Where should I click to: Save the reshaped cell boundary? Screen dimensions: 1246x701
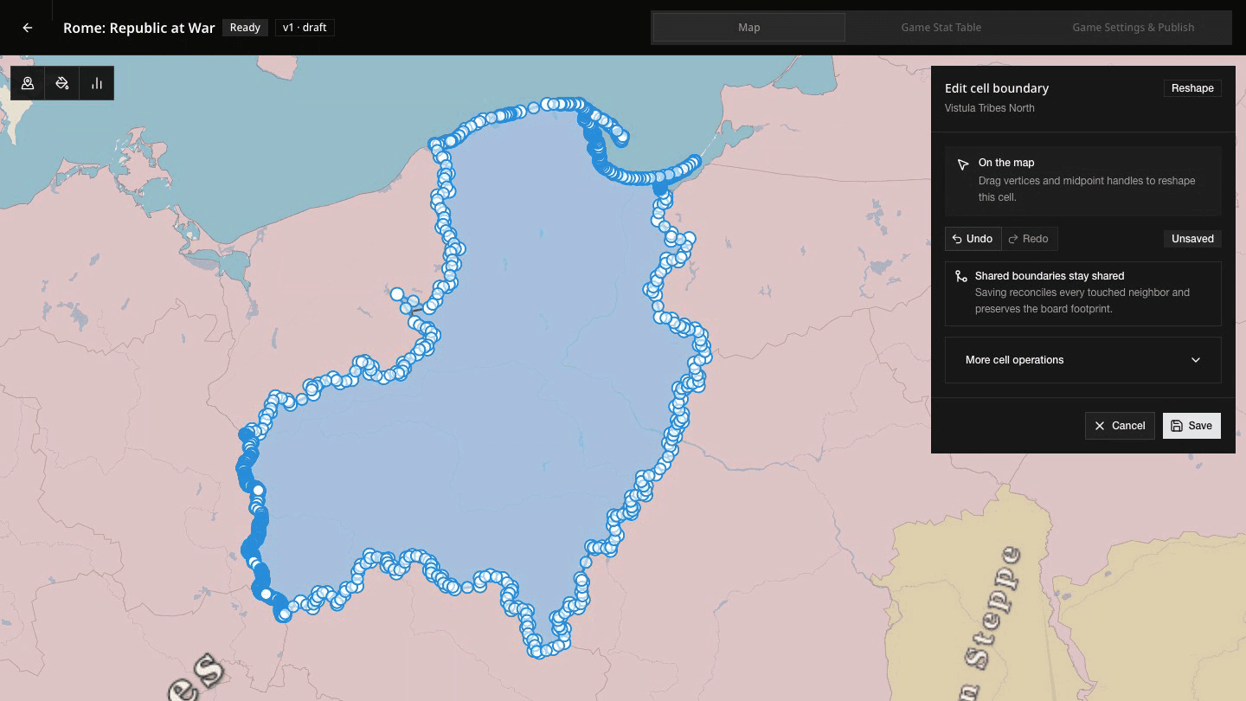[x=1191, y=426]
